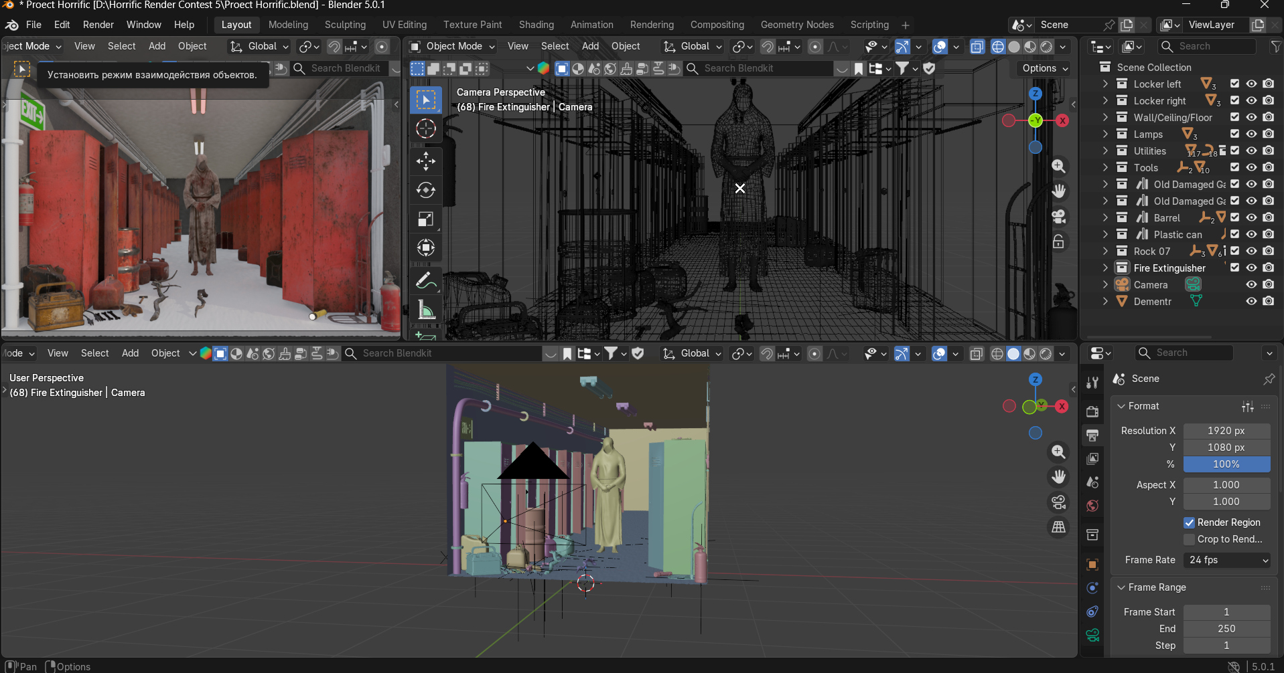
Task: Select the Select Box tool in toolbar
Action: coord(426,100)
